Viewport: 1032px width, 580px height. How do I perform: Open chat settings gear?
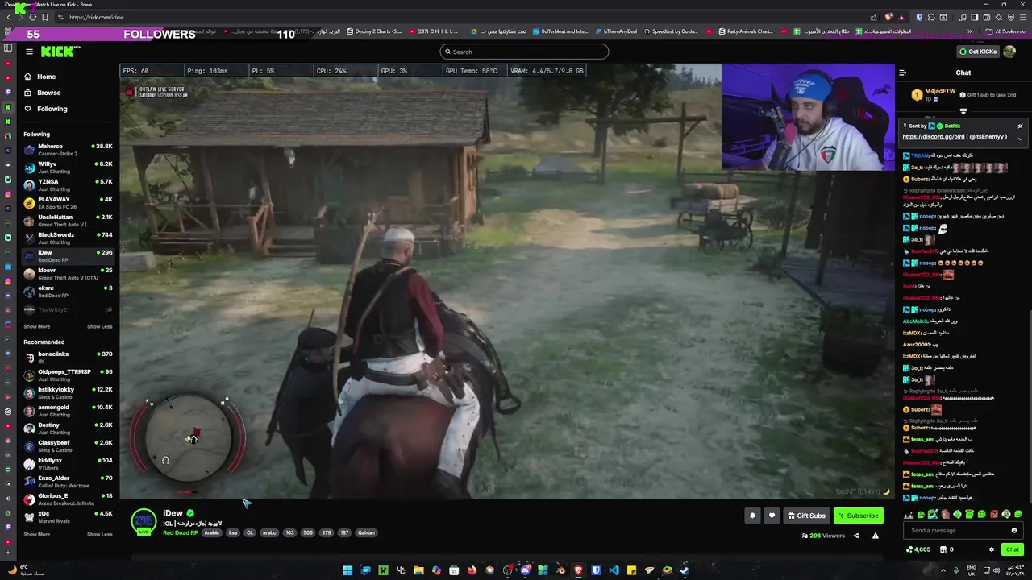point(992,549)
